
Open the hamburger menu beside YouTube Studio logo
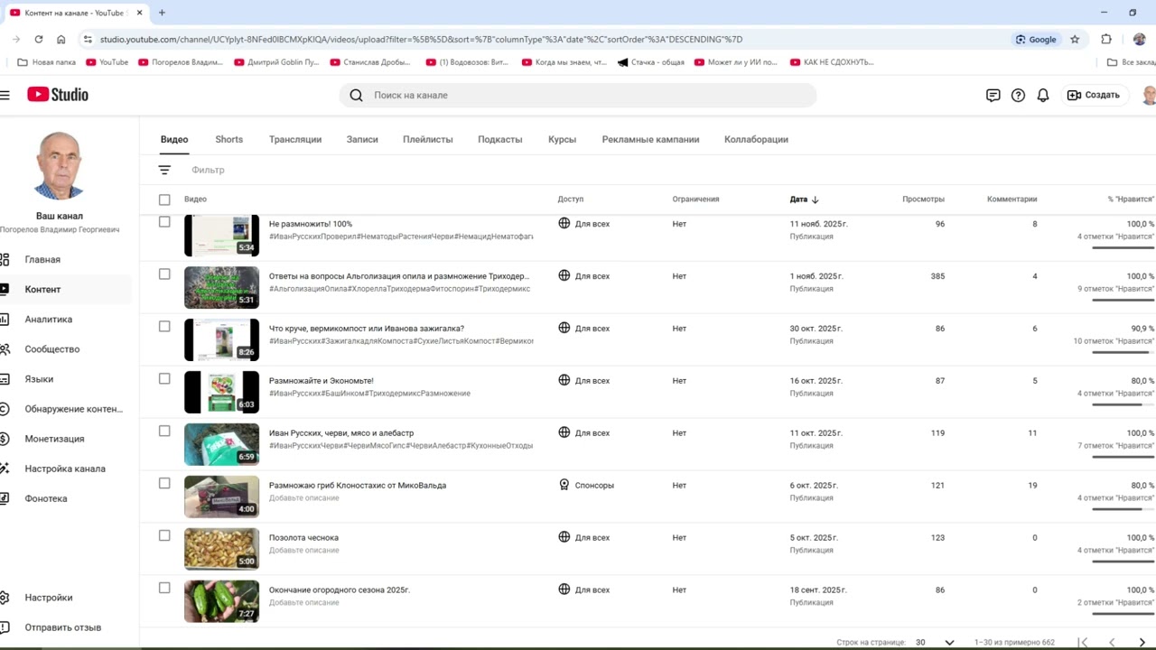pyautogui.click(x=5, y=95)
